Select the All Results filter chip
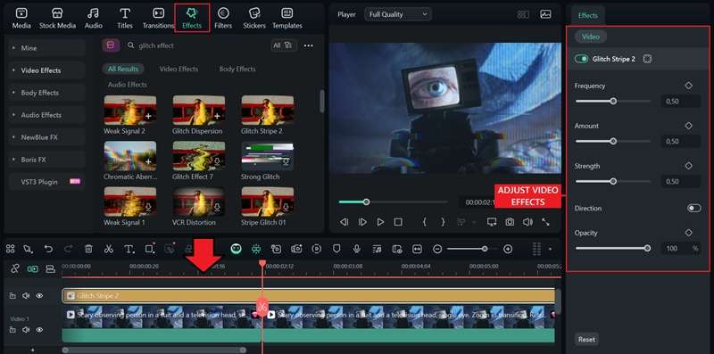 point(123,70)
